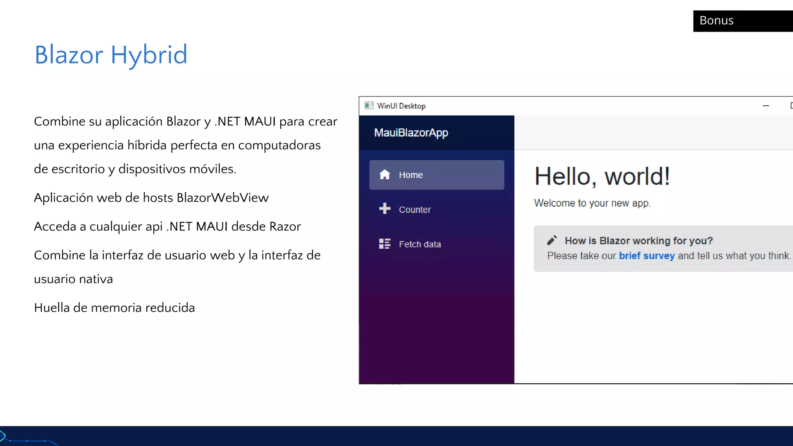793x446 pixels.
Task: Open the Home nav item
Action: pos(436,175)
